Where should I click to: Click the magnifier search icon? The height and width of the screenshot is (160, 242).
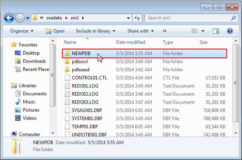[234, 18]
